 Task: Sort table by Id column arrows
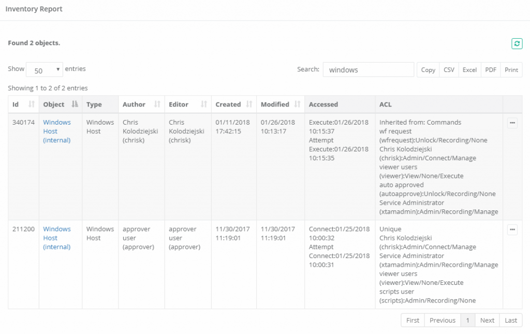point(31,104)
